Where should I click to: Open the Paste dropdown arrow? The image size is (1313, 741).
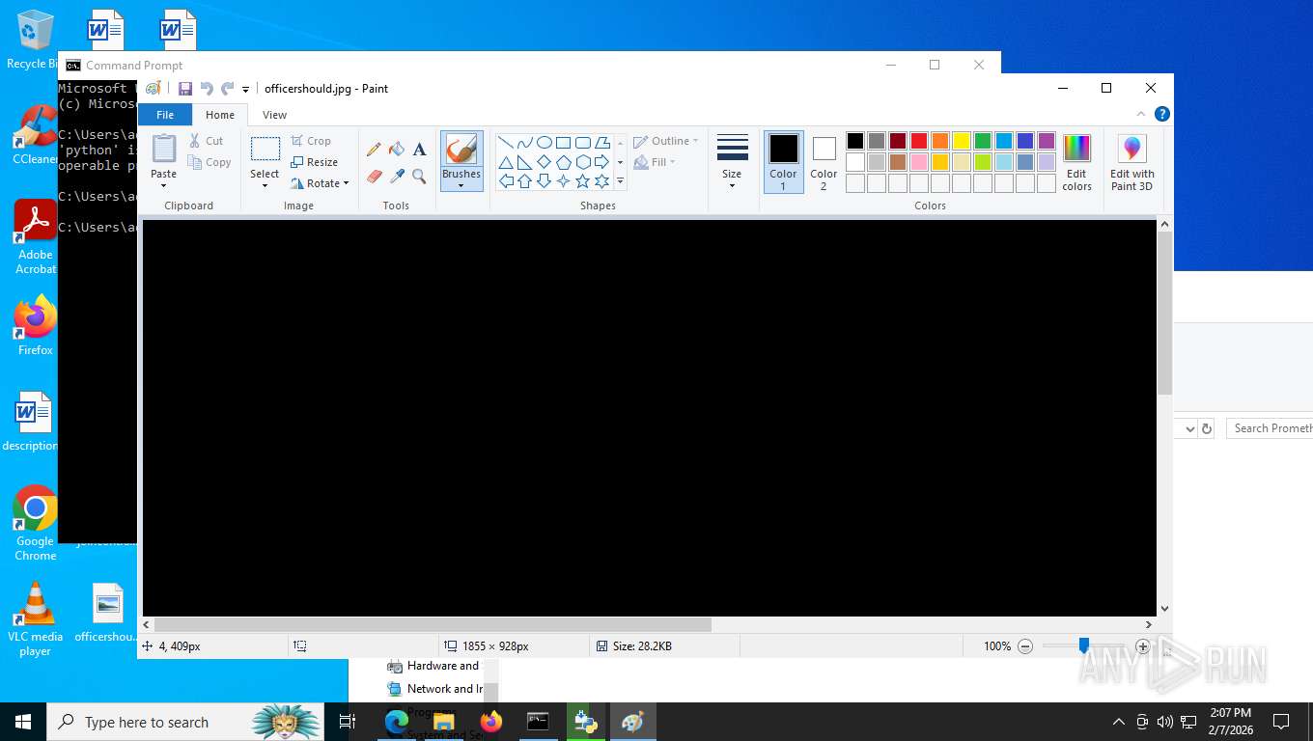click(164, 185)
